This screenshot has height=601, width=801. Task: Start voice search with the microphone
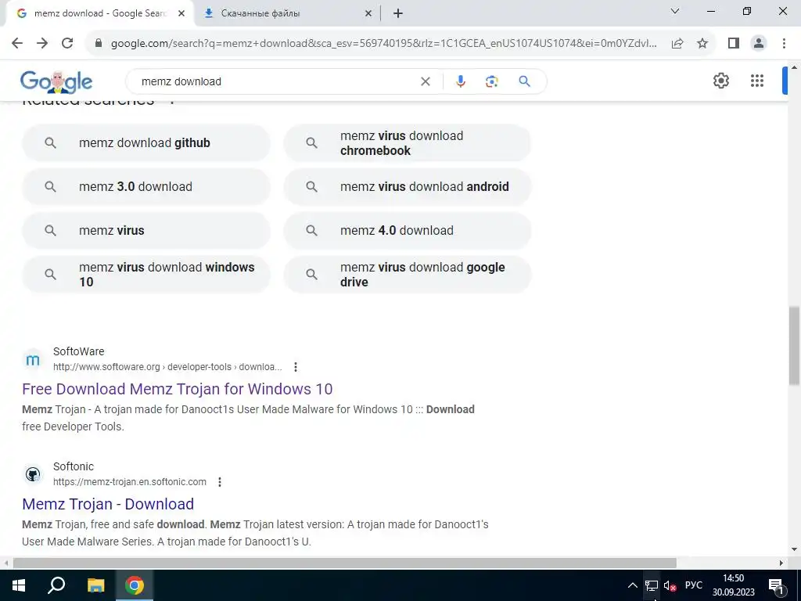(460, 81)
